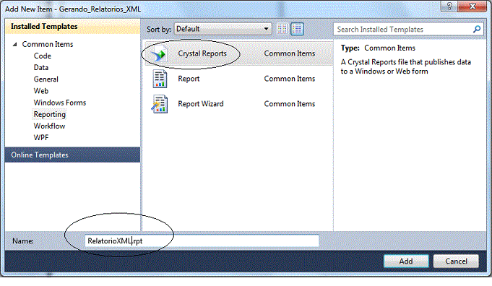The height and width of the screenshot is (286, 492).
Task: Collapse the Common Items tree node
Action: point(14,45)
